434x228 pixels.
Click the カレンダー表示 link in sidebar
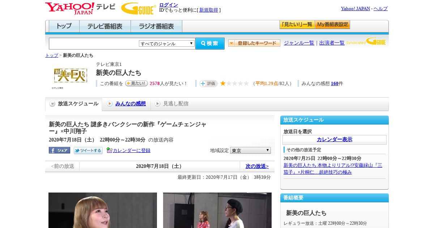(335, 139)
